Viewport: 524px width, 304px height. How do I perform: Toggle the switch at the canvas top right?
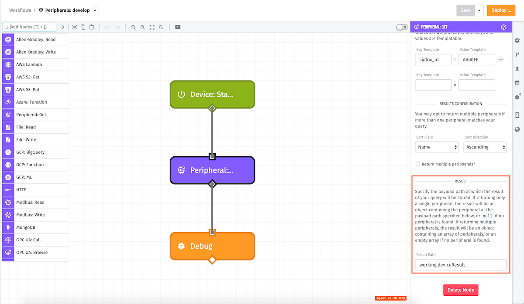tap(402, 27)
